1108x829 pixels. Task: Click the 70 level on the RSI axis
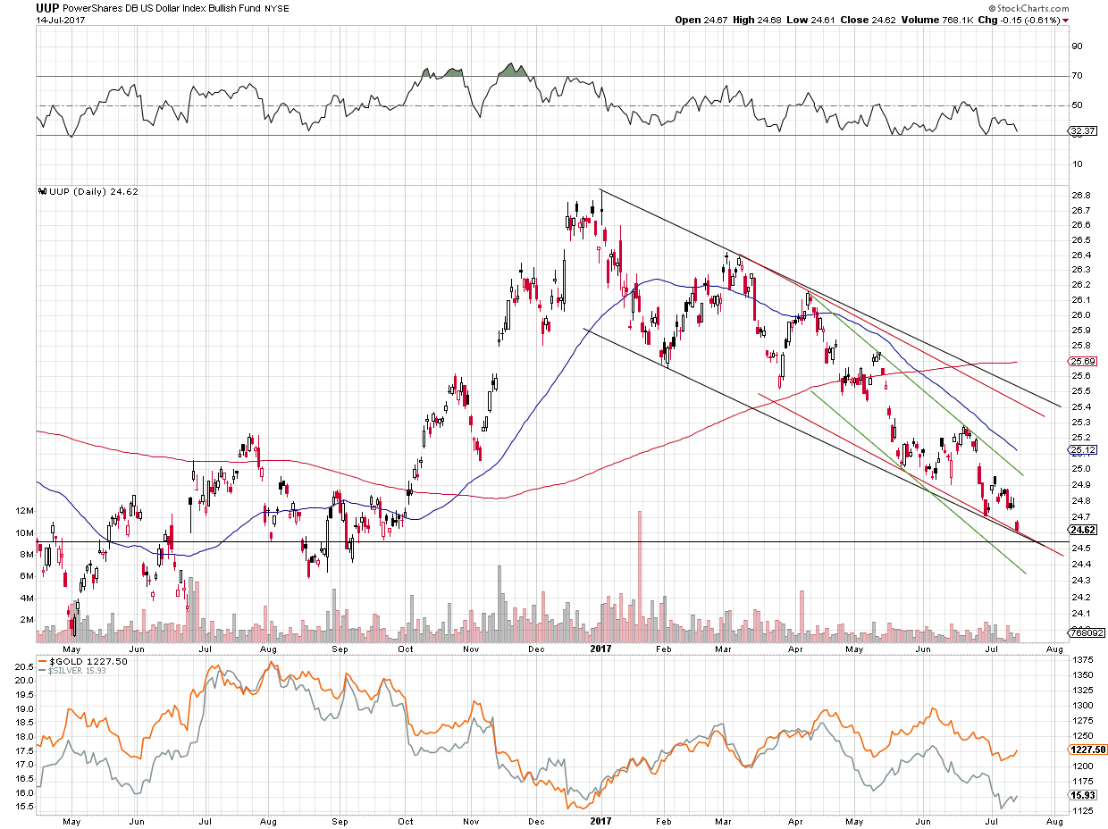coord(1077,76)
